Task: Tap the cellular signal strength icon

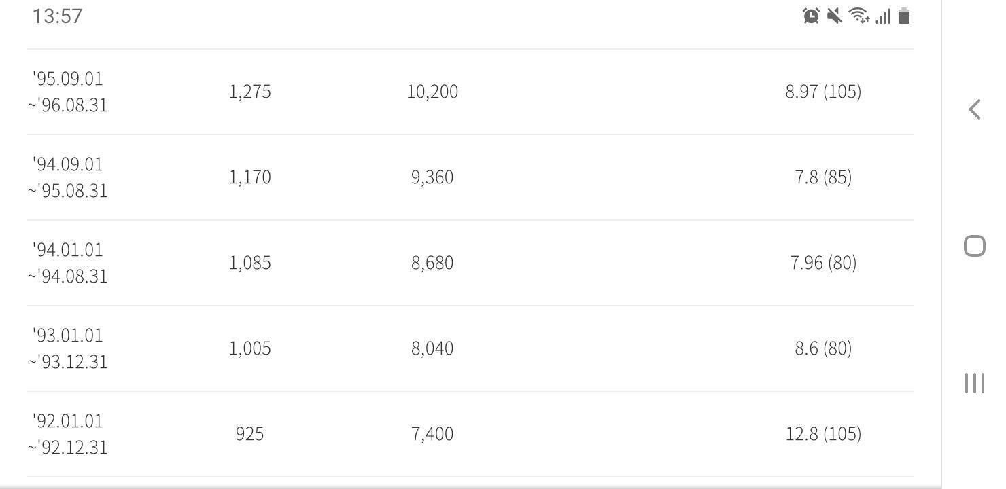Action: point(883,16)
